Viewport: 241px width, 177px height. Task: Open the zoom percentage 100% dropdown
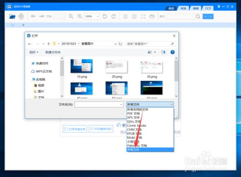pyautogui.click(x=98, y=16)
